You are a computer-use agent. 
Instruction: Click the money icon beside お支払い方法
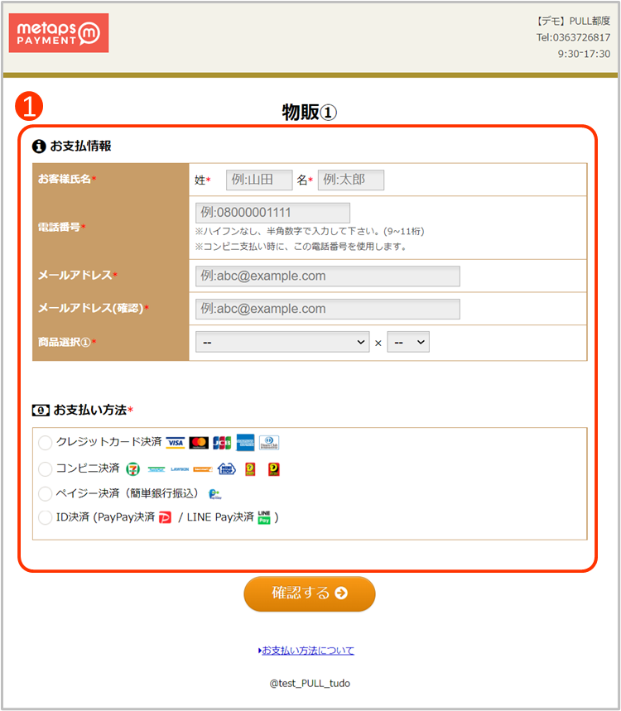point(41,411)
